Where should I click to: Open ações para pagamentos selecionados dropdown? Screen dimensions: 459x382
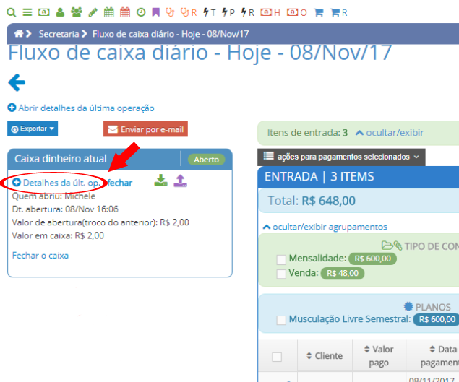tap(341, 156)
